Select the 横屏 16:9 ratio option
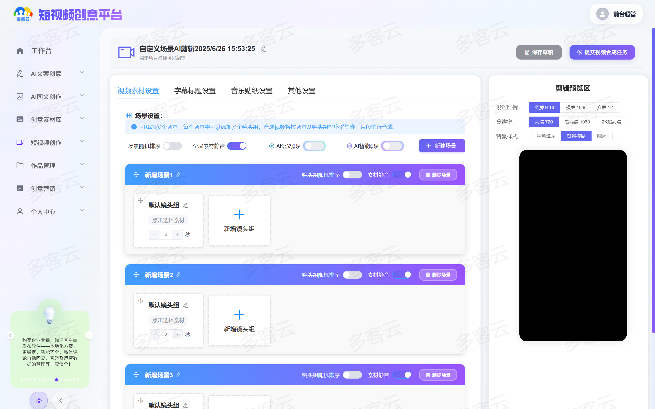Screen dimensions: 655x409 pyautogui.click(x=575, y=108)
